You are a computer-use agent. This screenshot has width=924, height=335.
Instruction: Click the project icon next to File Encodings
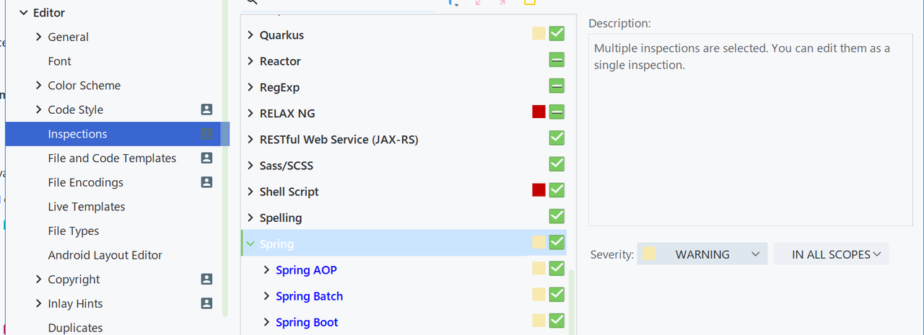pos(206,182)
